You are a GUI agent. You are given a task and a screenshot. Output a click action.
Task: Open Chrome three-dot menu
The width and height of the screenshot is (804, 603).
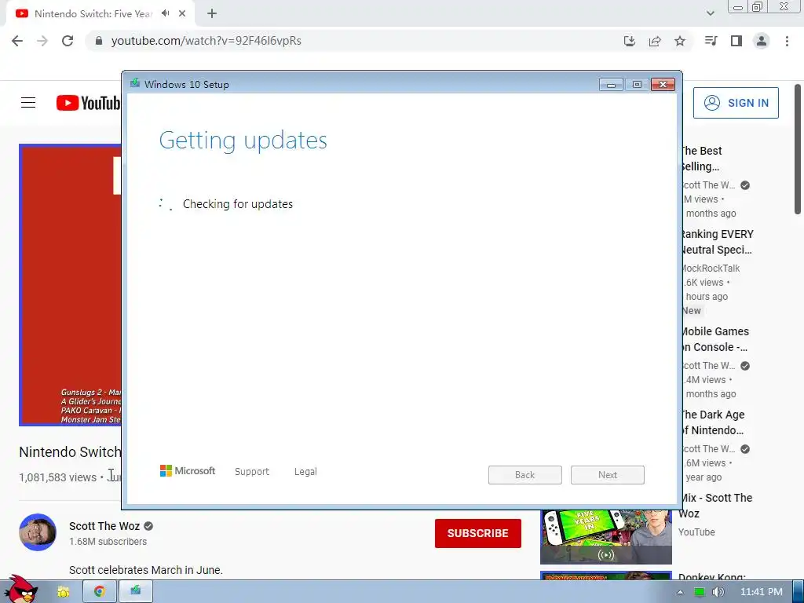coord(787,41)
